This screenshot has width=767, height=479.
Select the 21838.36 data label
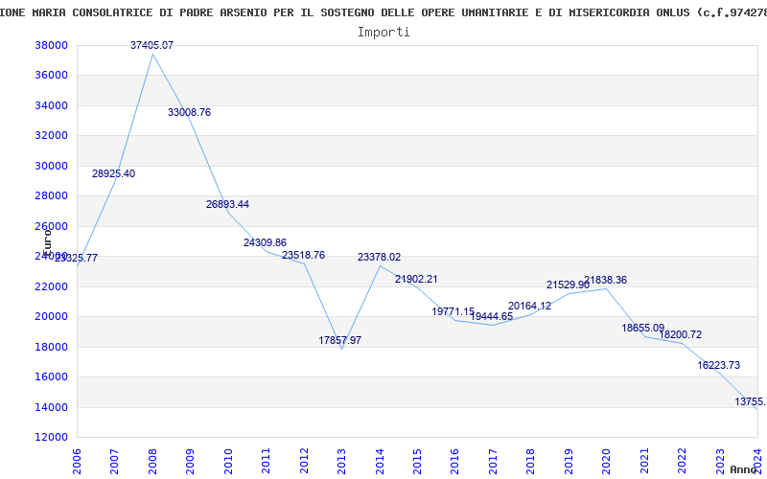pyautogui.click(x=606, y=280)
